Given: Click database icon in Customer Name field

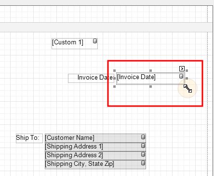Looking at the screenshot, I should [x=143, y=137].
